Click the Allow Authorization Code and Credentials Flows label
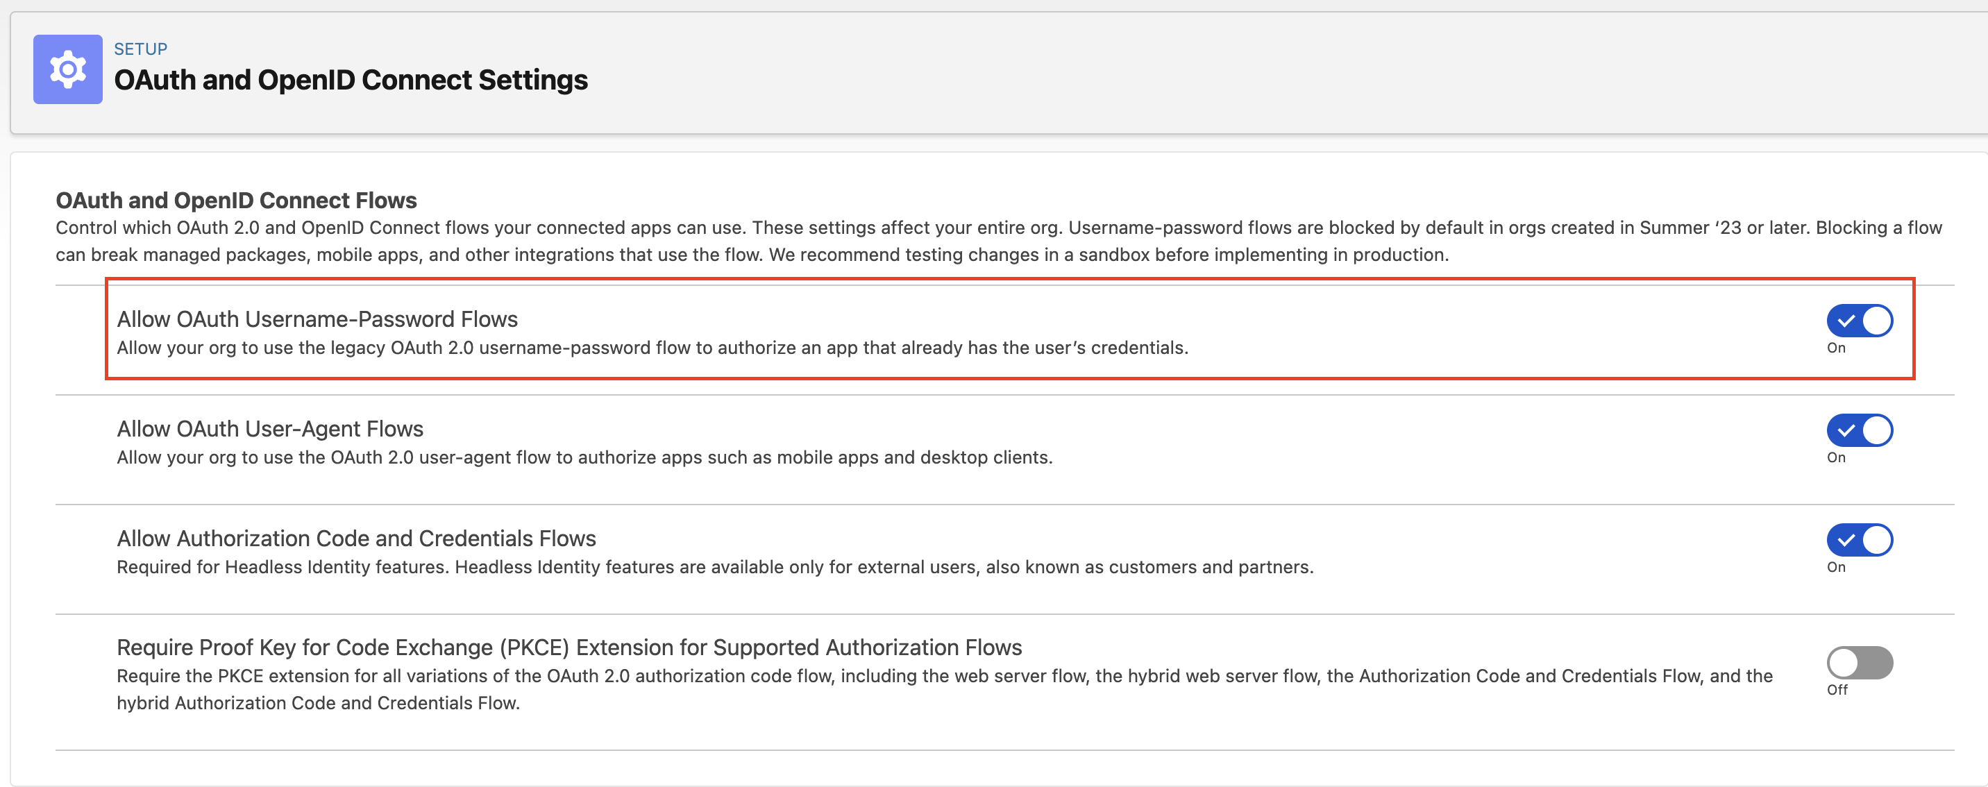Screen dimensions: 1988x787 (357, 539)
